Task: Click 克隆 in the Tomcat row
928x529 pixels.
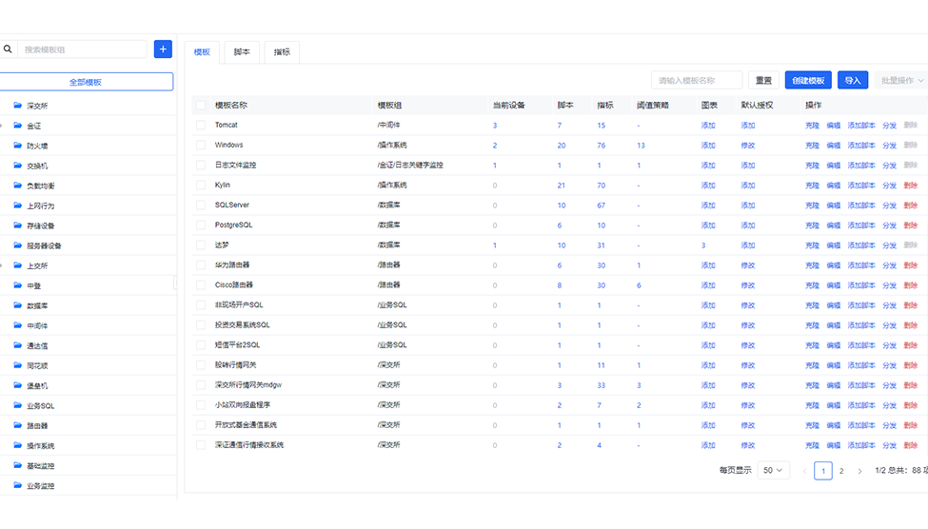Action: [x=812, y=126]
